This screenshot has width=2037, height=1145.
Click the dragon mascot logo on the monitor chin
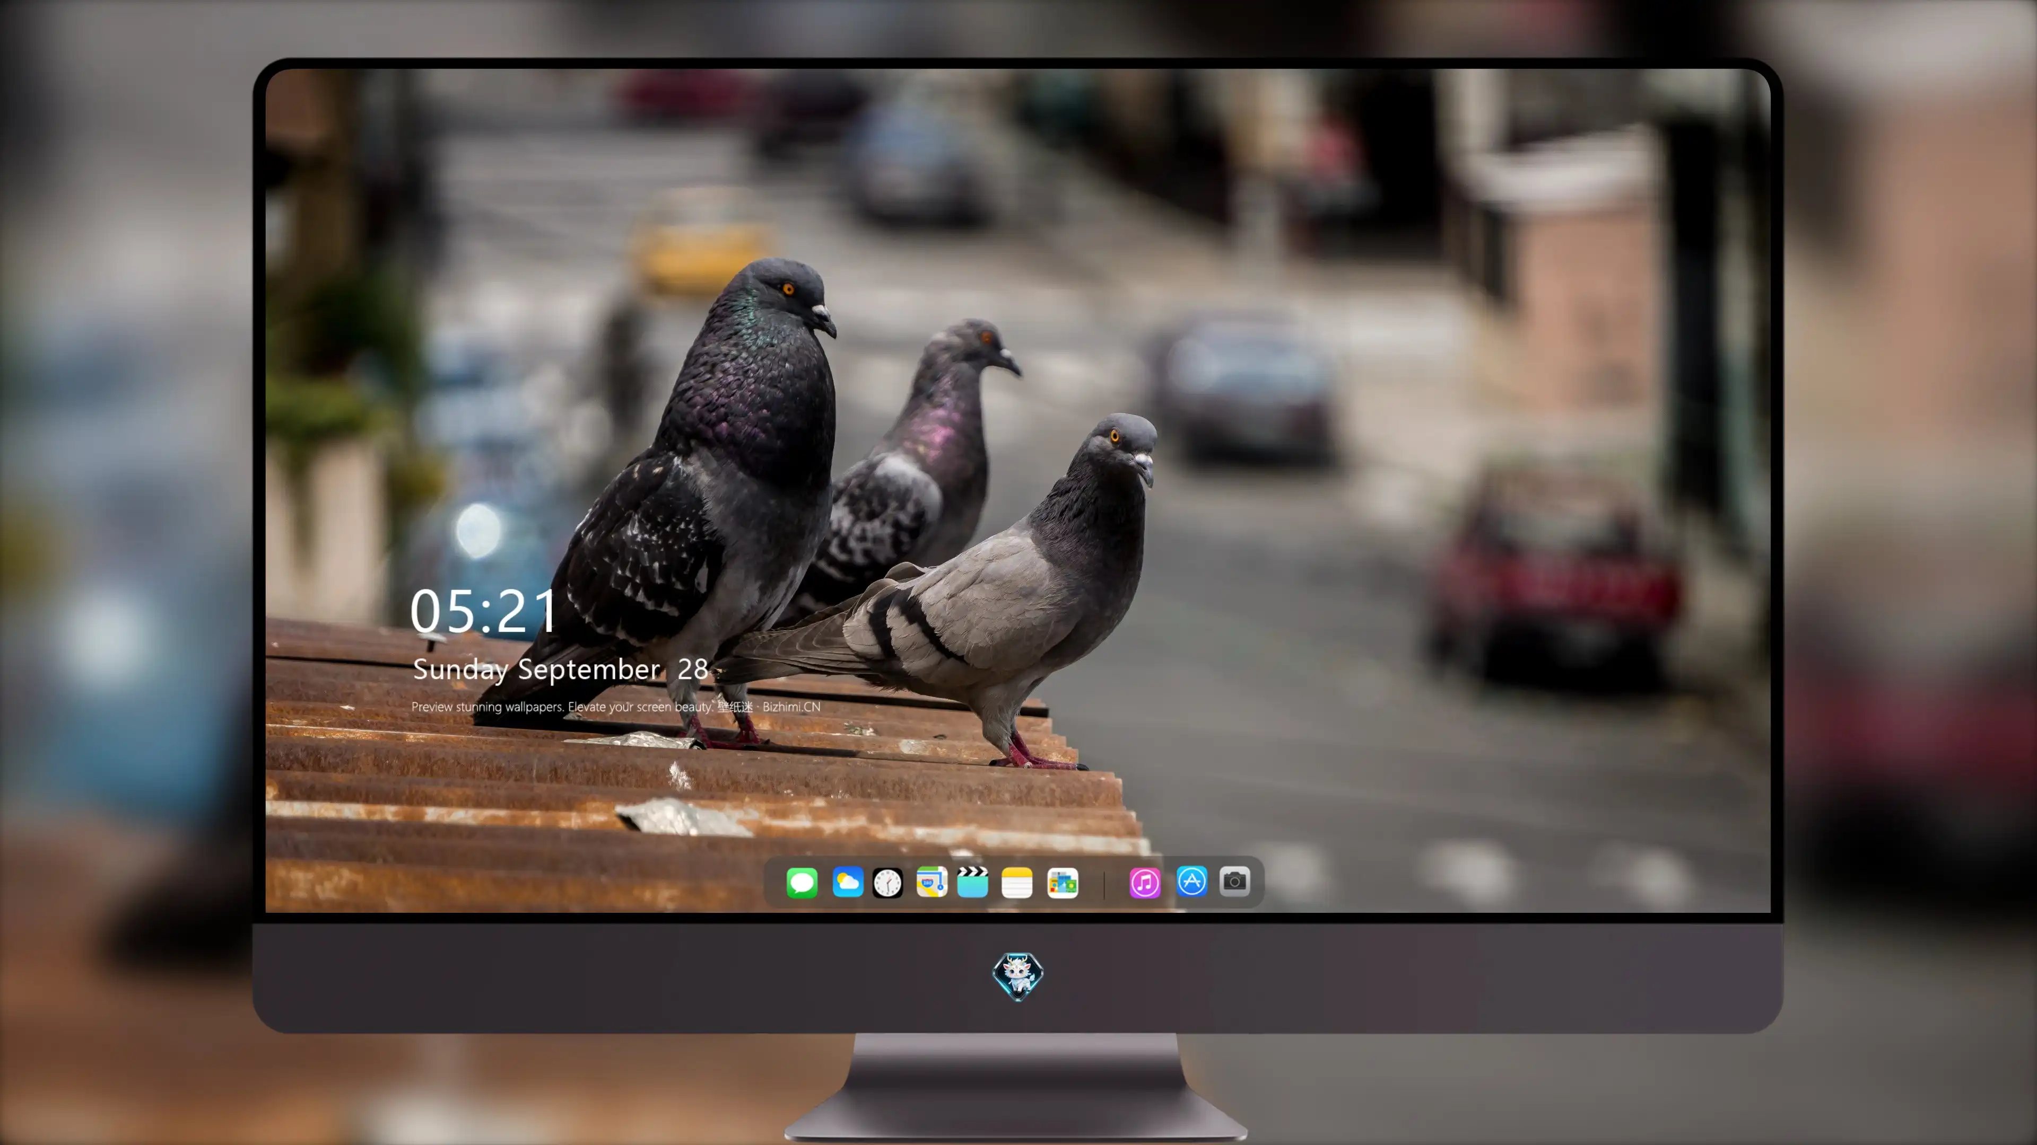(1018, 976)
